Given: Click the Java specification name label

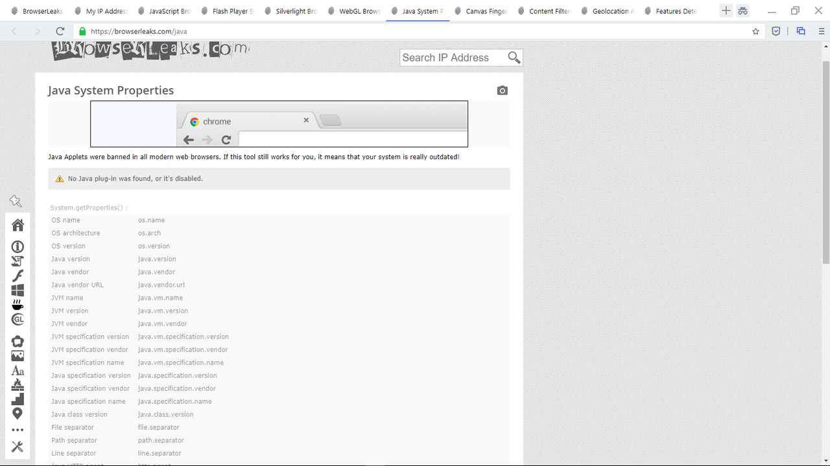Looking at the screenshot, I should (x=88, y=401).
